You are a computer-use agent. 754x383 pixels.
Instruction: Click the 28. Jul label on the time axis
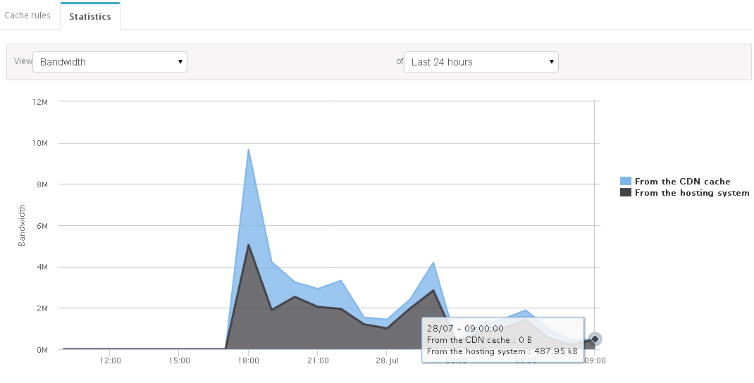tap(388, 360)
